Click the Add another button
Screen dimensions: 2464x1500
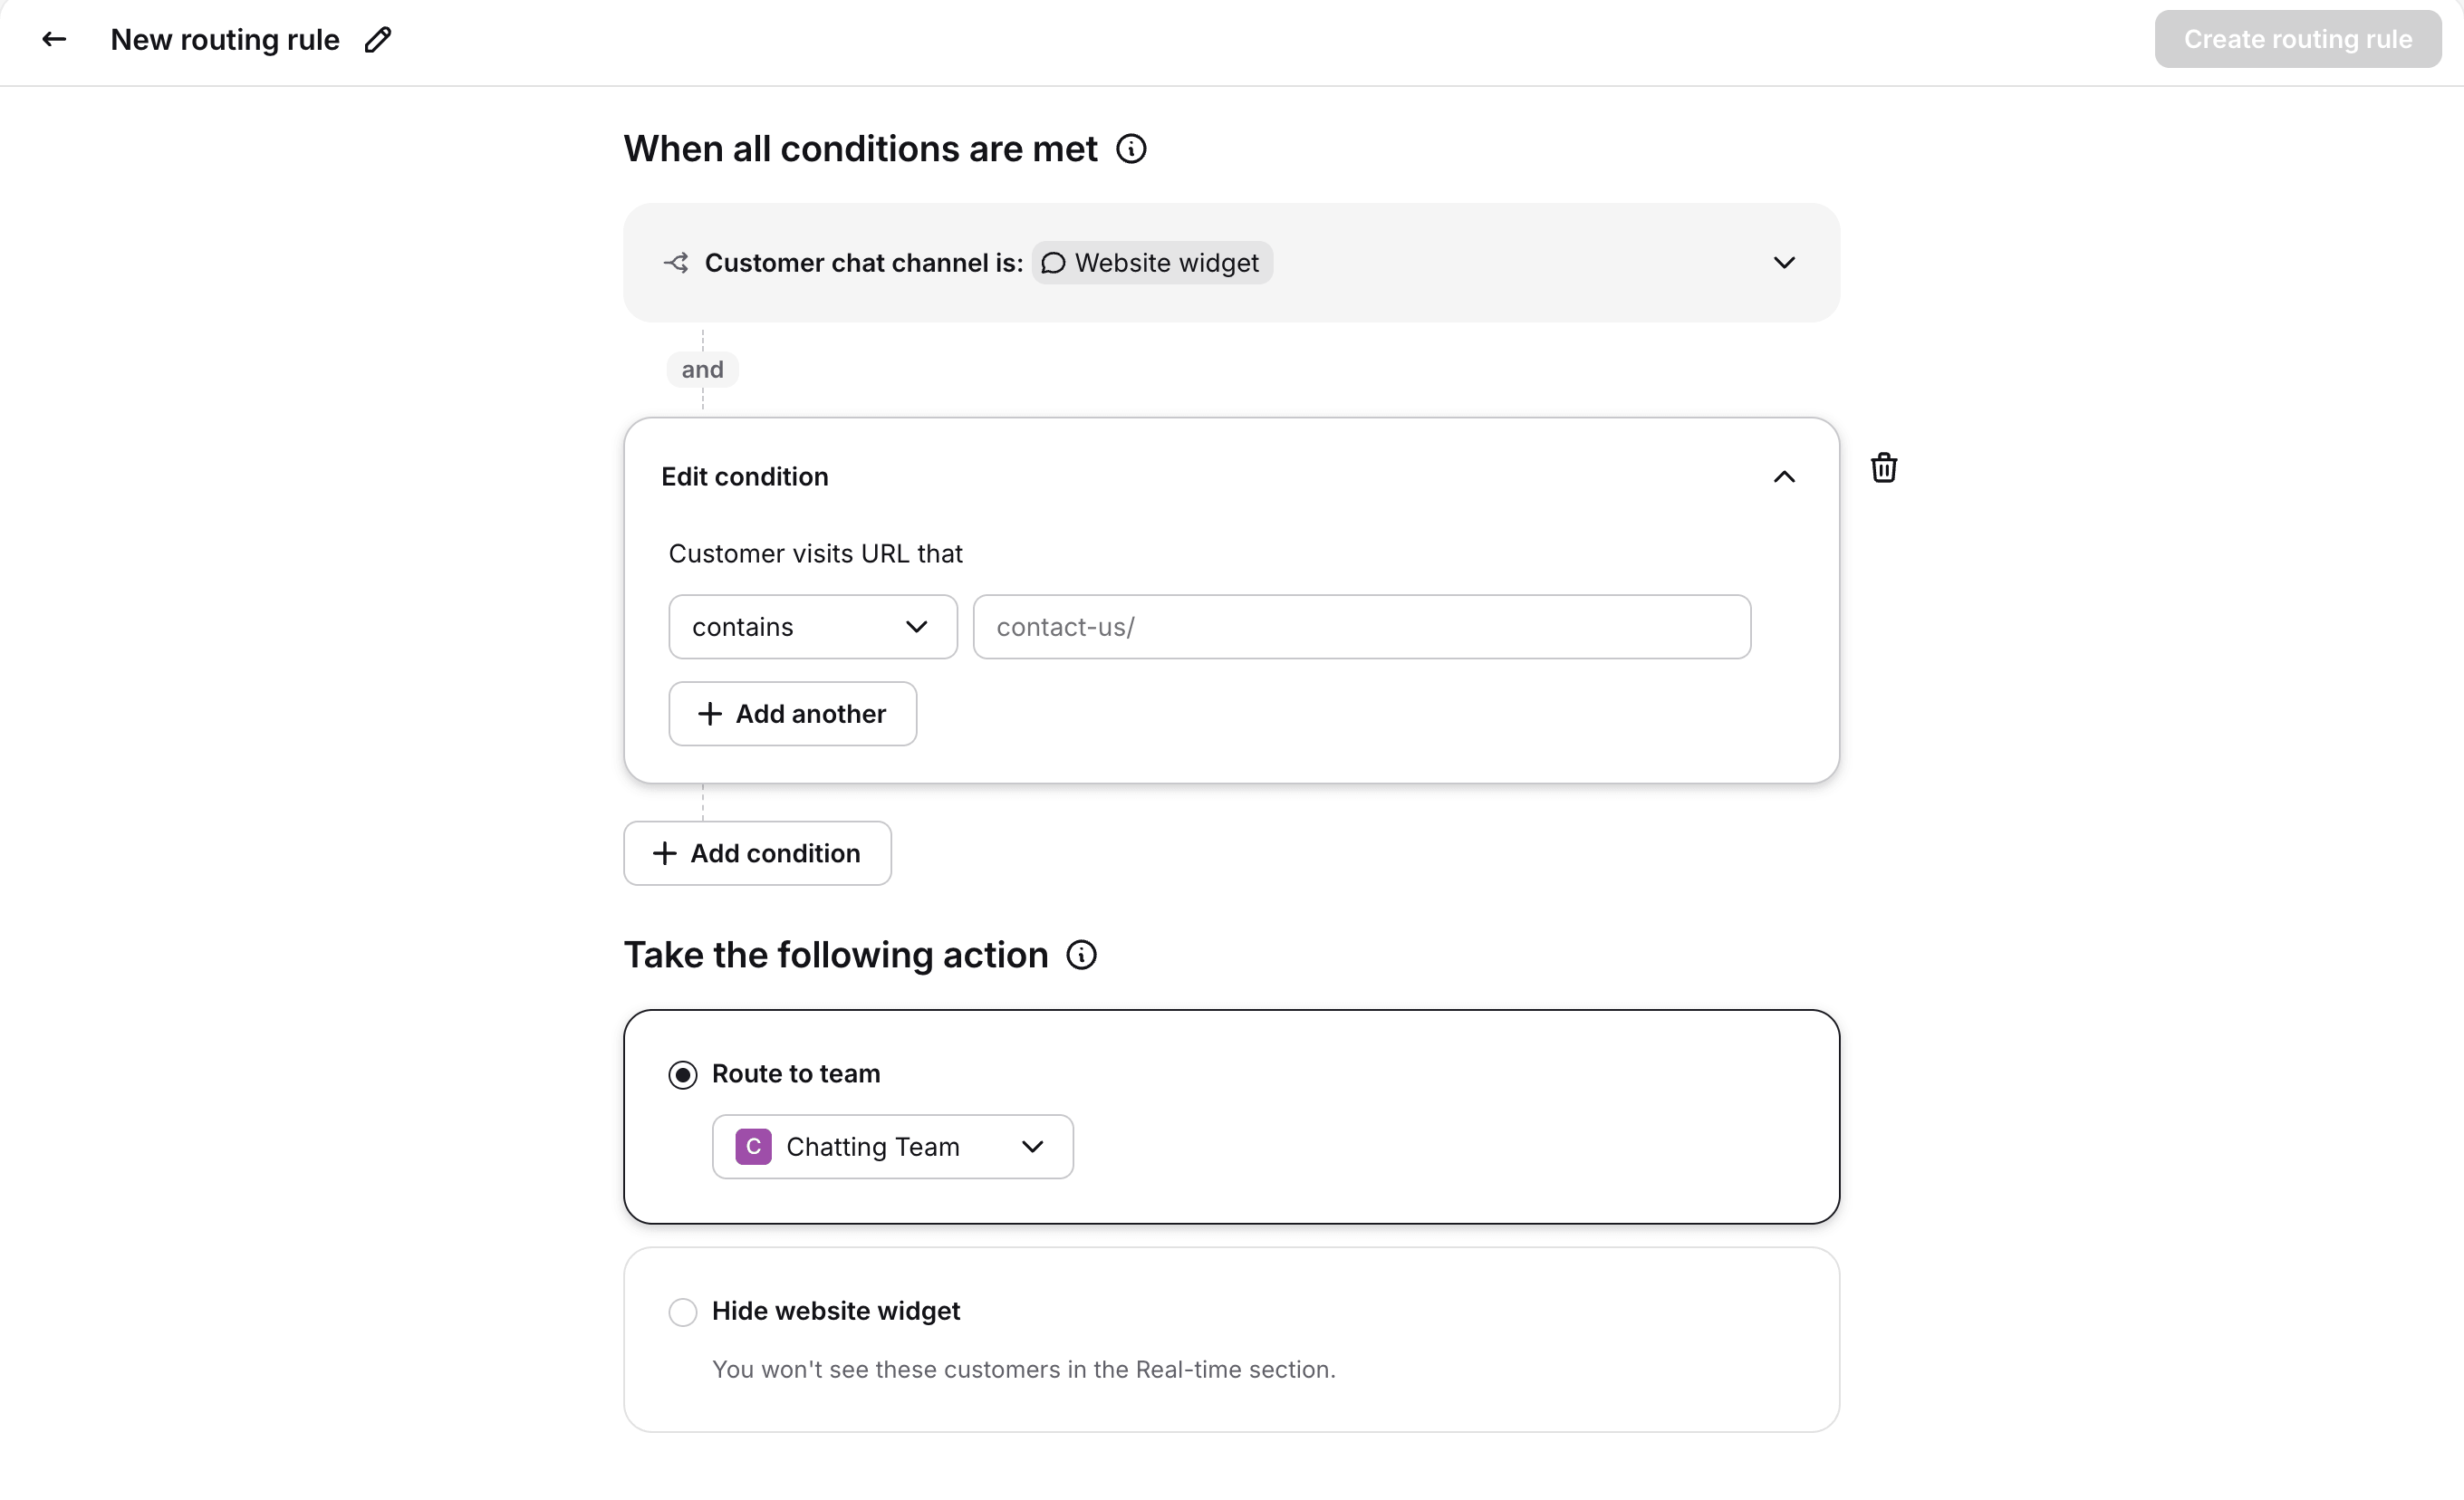(x=793, y=714)
